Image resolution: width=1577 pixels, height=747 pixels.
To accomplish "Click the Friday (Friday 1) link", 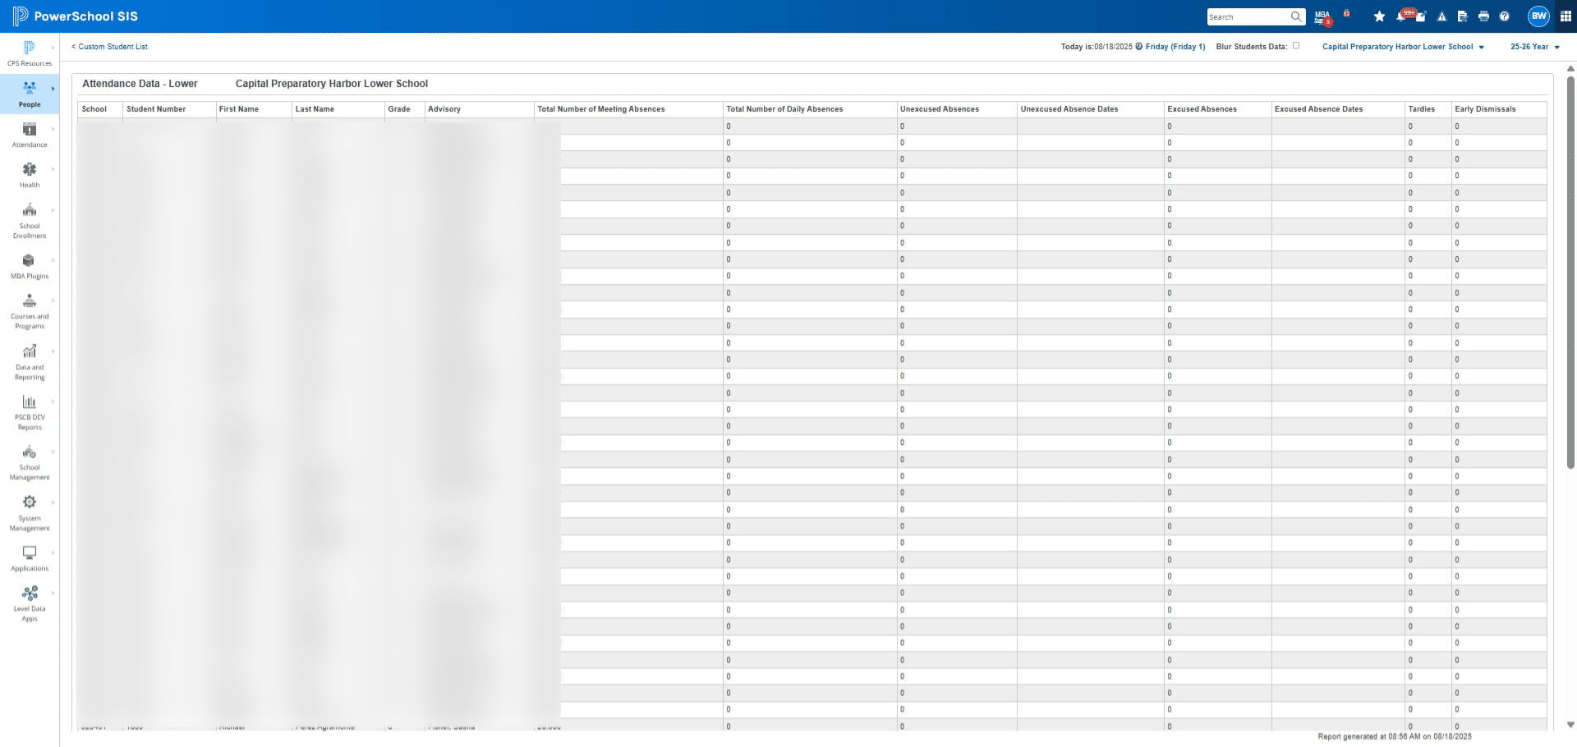I will click(1175, 47).
